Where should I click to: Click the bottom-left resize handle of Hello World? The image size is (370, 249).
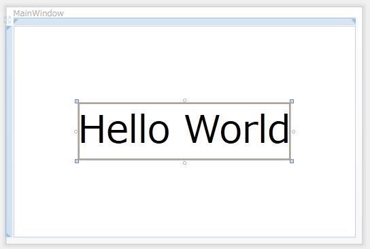(77, 161)
